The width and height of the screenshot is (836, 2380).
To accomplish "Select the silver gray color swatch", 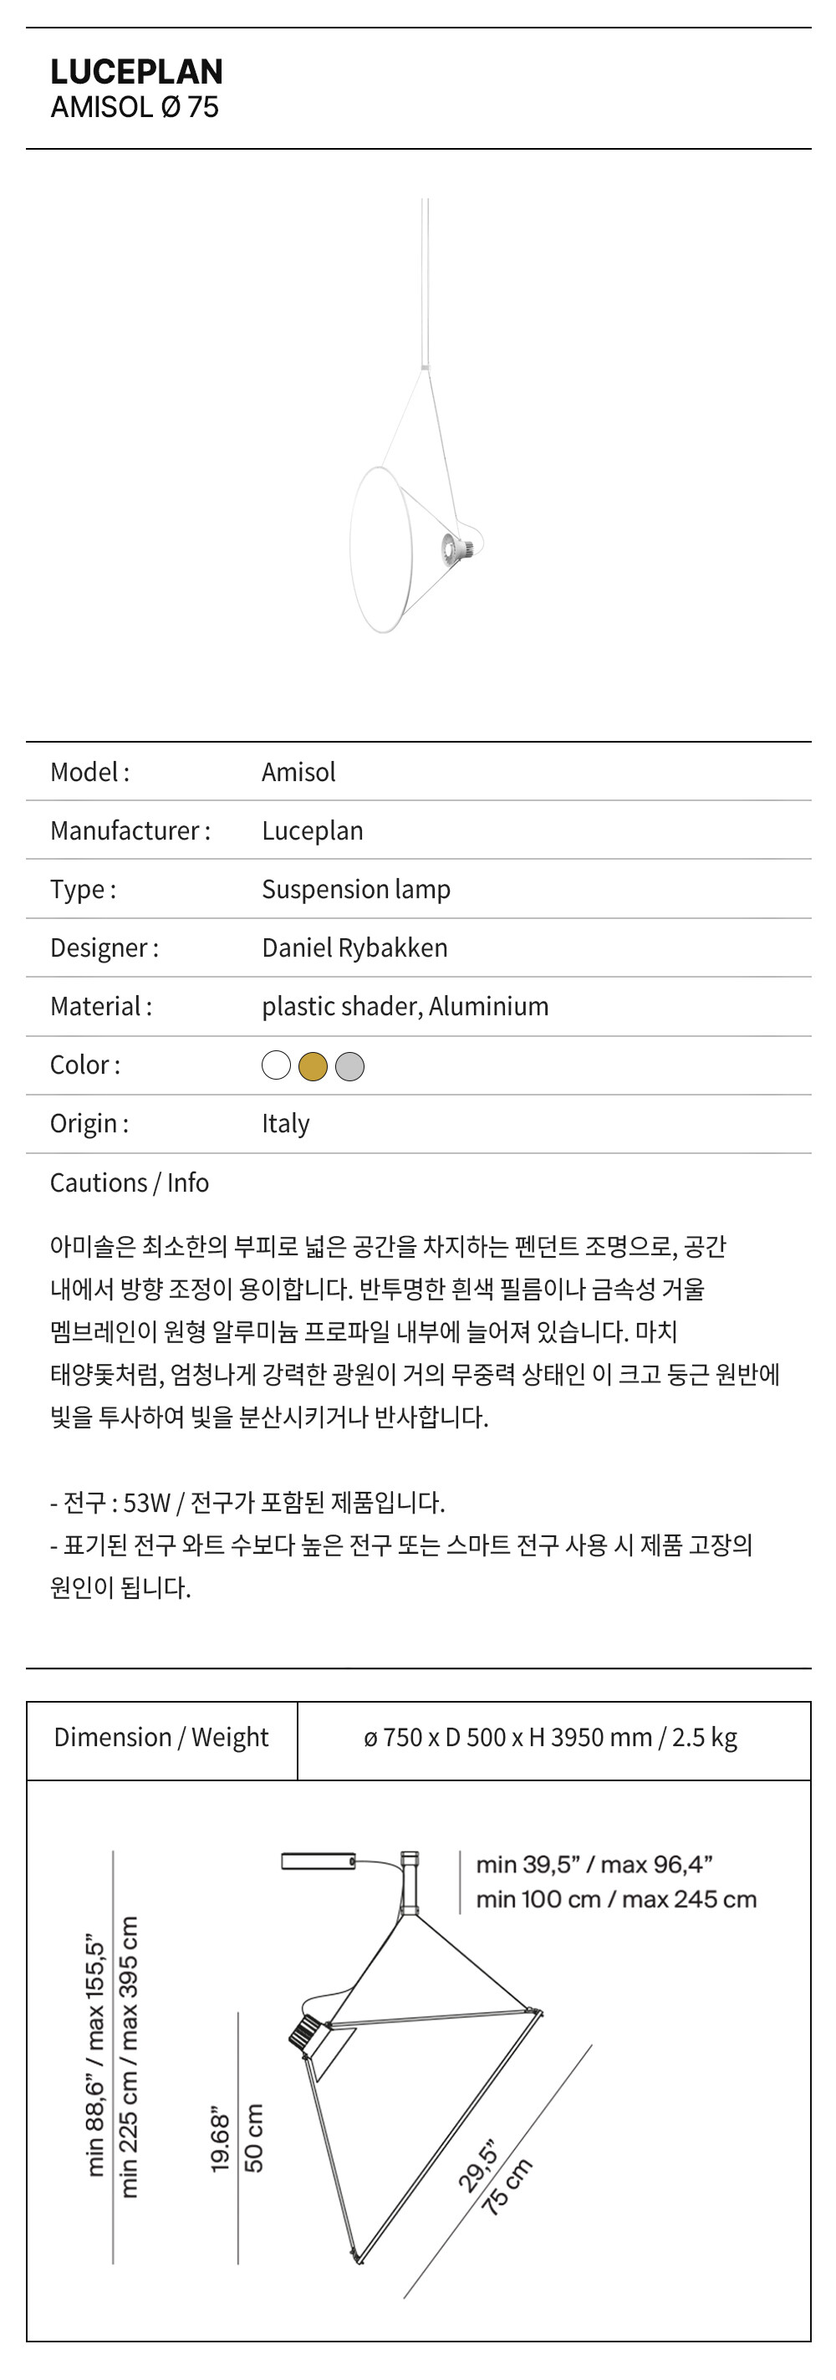I will click(x=349, y=1065).
